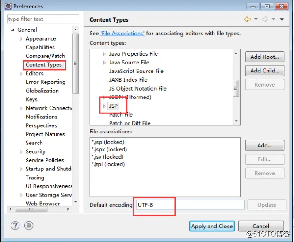
Task: Click Apply and Close button
Action: pos(212,226)
